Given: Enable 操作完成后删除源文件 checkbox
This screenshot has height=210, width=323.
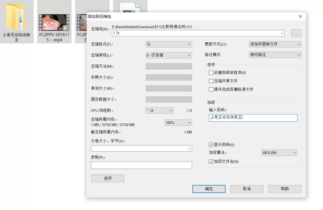Looking at the screenshot, I should (x=211, y=89).
